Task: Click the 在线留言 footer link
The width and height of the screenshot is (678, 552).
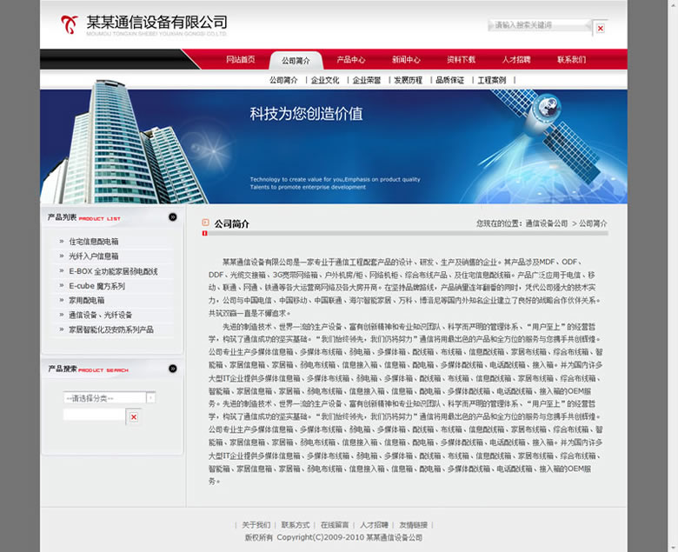Action: pyautogui.click(x=335, y=525)
